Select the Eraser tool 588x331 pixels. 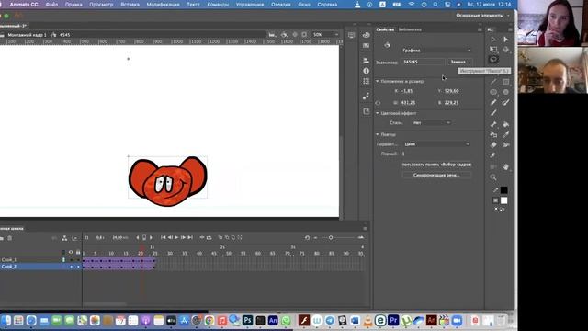pos(493,145)
